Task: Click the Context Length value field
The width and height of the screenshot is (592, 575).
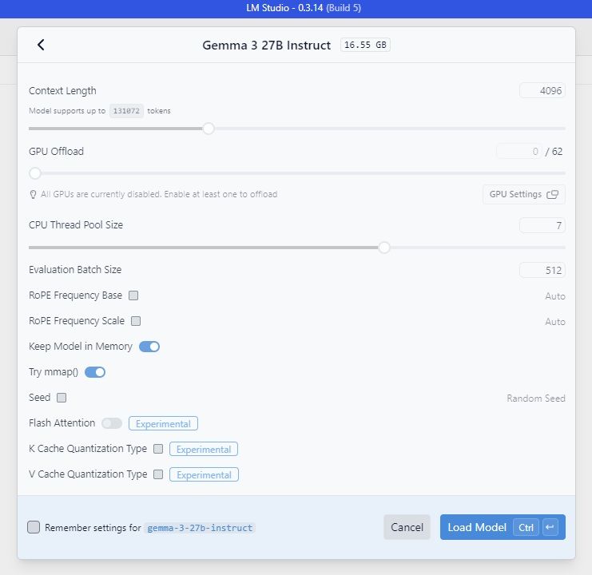Action: [542, 91]
